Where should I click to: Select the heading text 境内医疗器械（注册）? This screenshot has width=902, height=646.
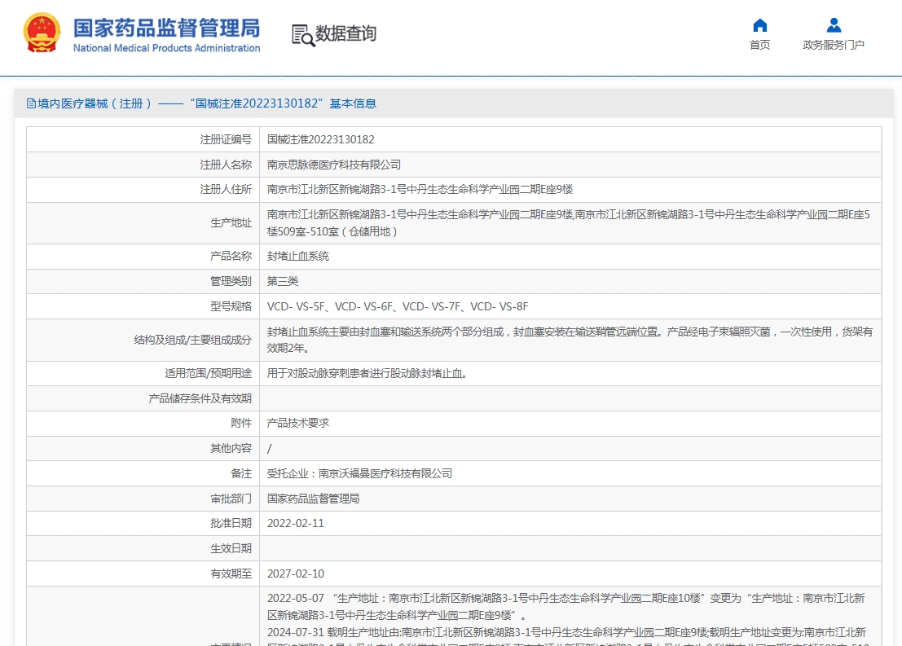pos(95,103)
